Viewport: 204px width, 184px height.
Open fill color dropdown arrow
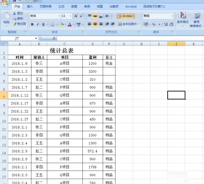point(65,24)
